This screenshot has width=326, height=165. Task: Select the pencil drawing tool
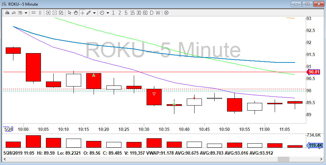pyautogui.click(x=89, y=13)
